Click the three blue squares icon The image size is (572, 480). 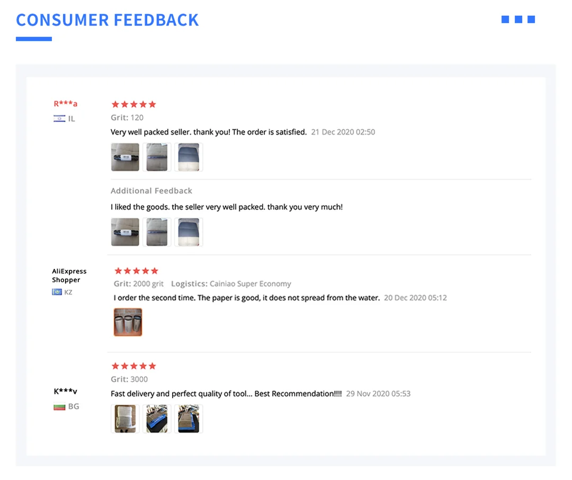coord(518,20)
